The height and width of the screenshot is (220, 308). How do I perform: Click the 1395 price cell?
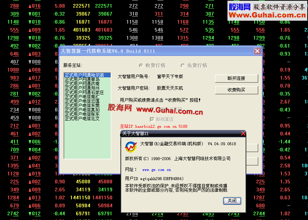coord(13,166)
